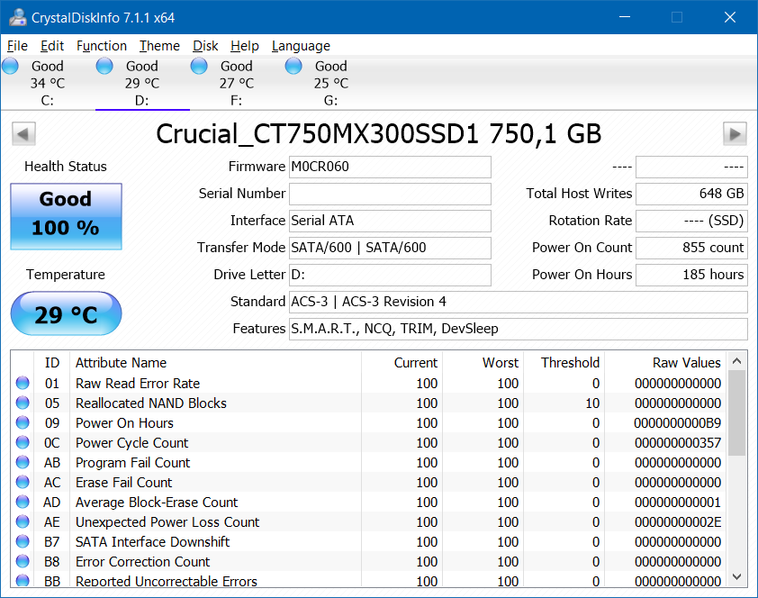Select drive D: status orb at 29 °C

pyautogui.click(x=104, y=67)
